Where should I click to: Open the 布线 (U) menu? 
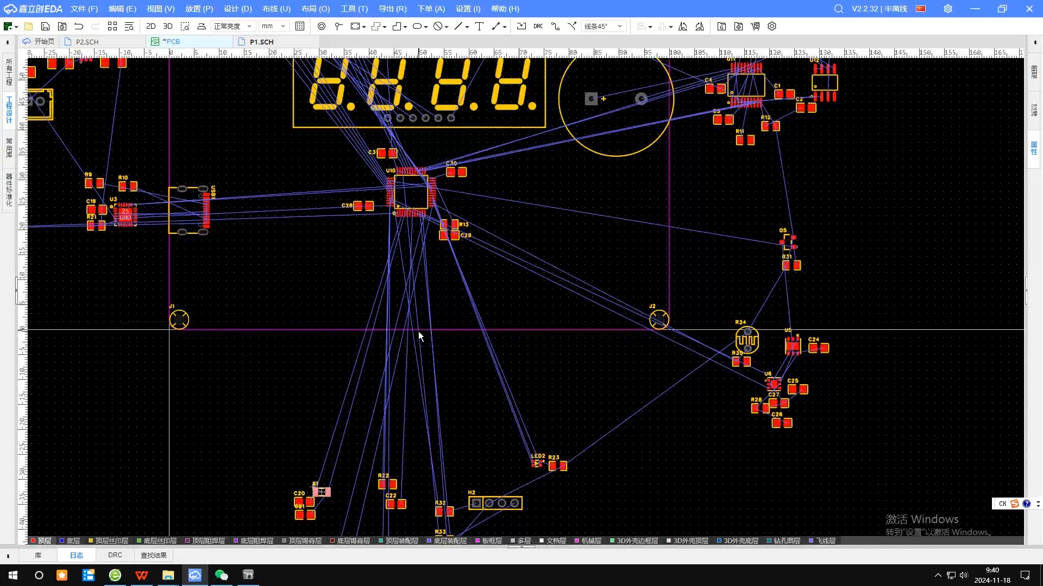click(277, 9)
